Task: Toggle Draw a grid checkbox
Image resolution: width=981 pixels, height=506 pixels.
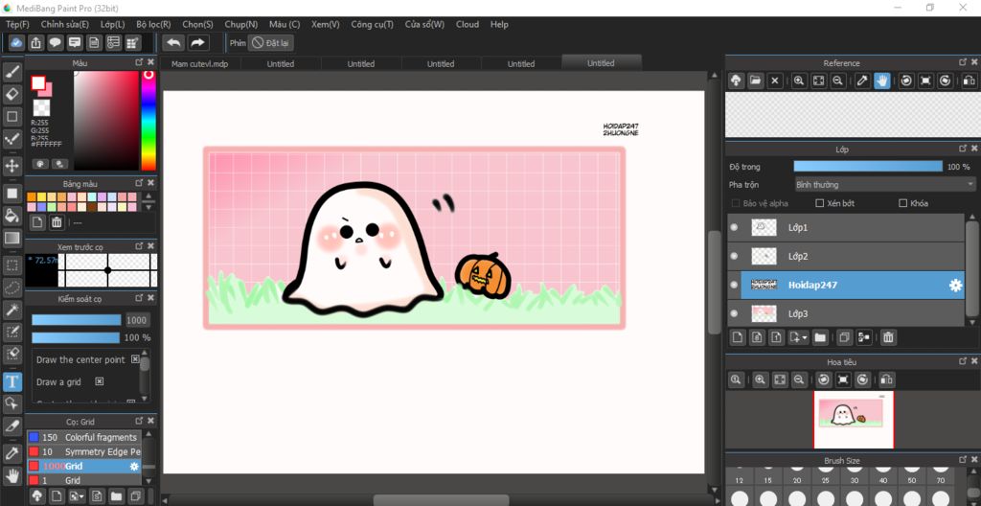Action: click(99, 381)
